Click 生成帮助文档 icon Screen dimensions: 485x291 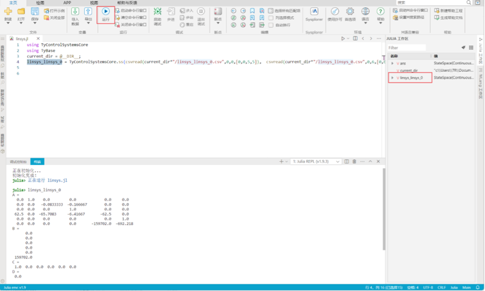[437, 17]
